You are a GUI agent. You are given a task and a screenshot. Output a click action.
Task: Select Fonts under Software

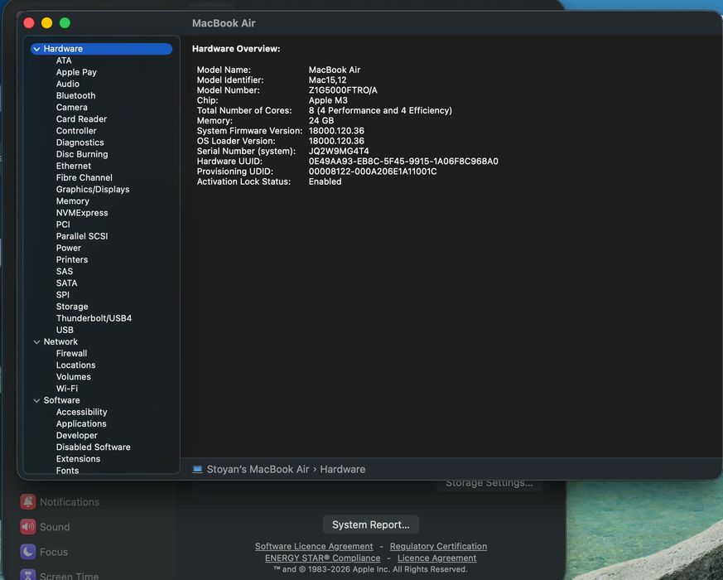point(68,470)
